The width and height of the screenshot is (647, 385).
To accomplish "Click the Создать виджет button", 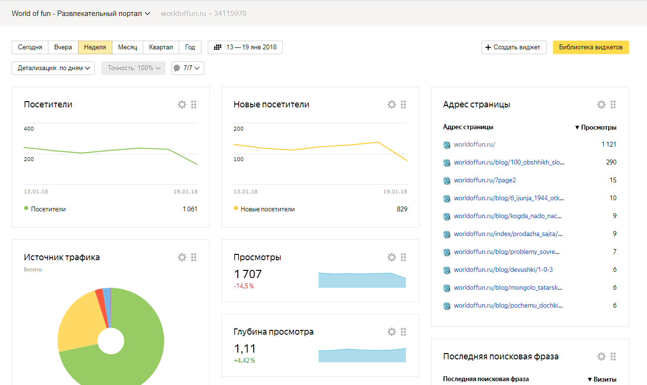I will pos(514,47).
